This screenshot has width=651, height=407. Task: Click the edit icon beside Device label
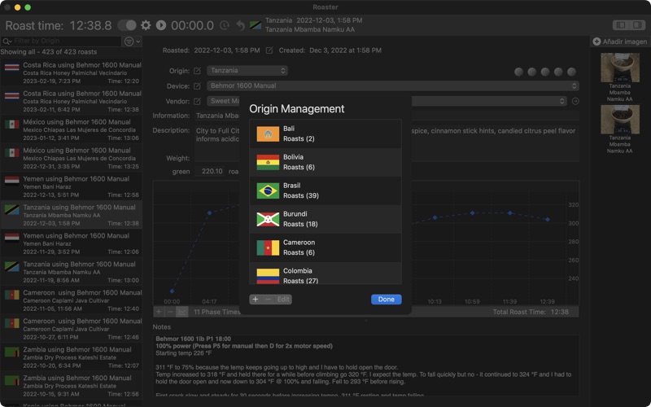197,86
